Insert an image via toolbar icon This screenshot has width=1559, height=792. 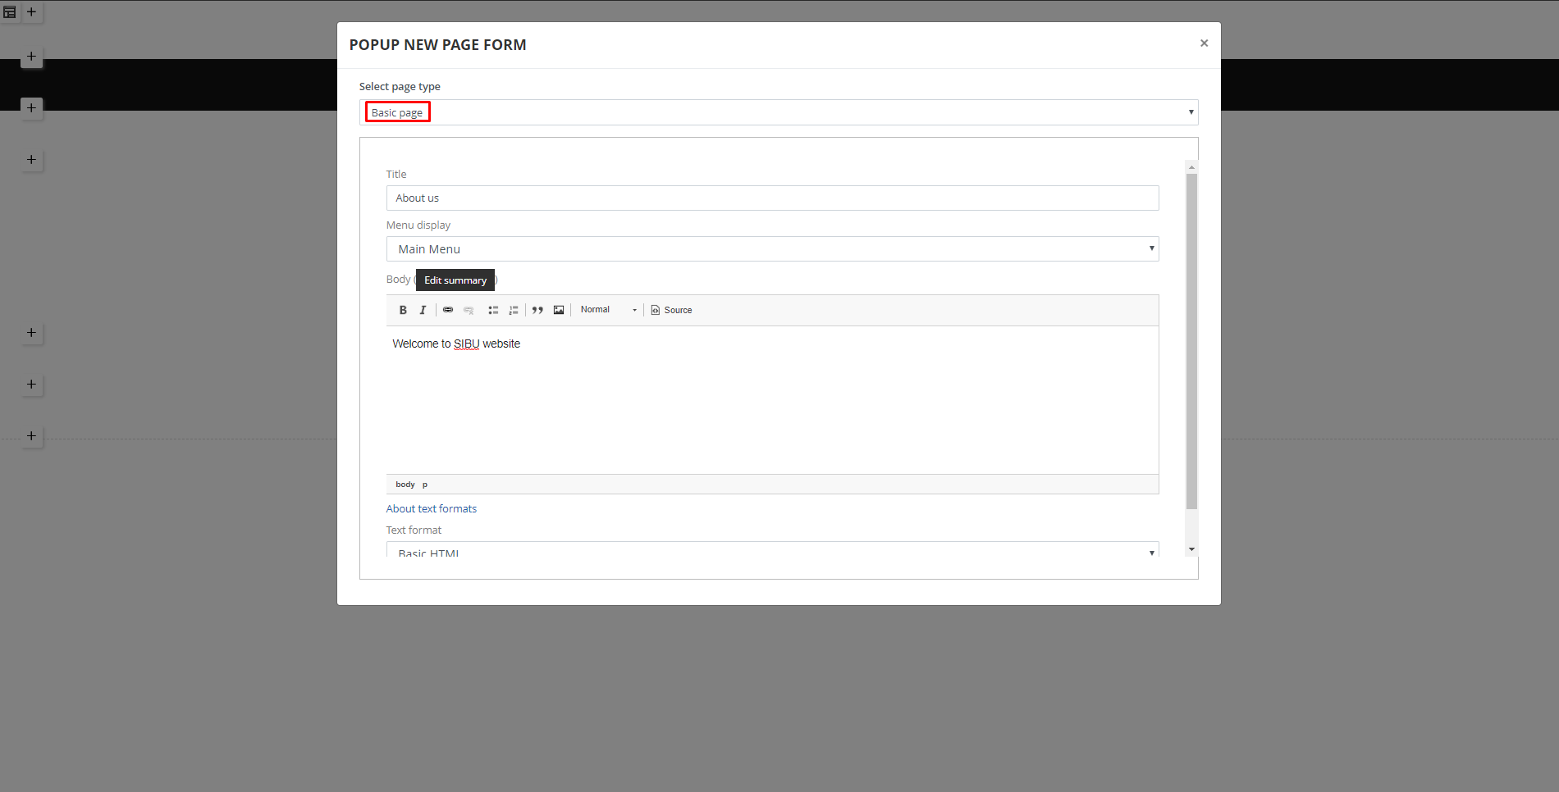pos(559,310)
